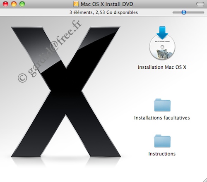
Task: Click the "Installation Mac OS X" label
Action: click(x=162, y=67)
